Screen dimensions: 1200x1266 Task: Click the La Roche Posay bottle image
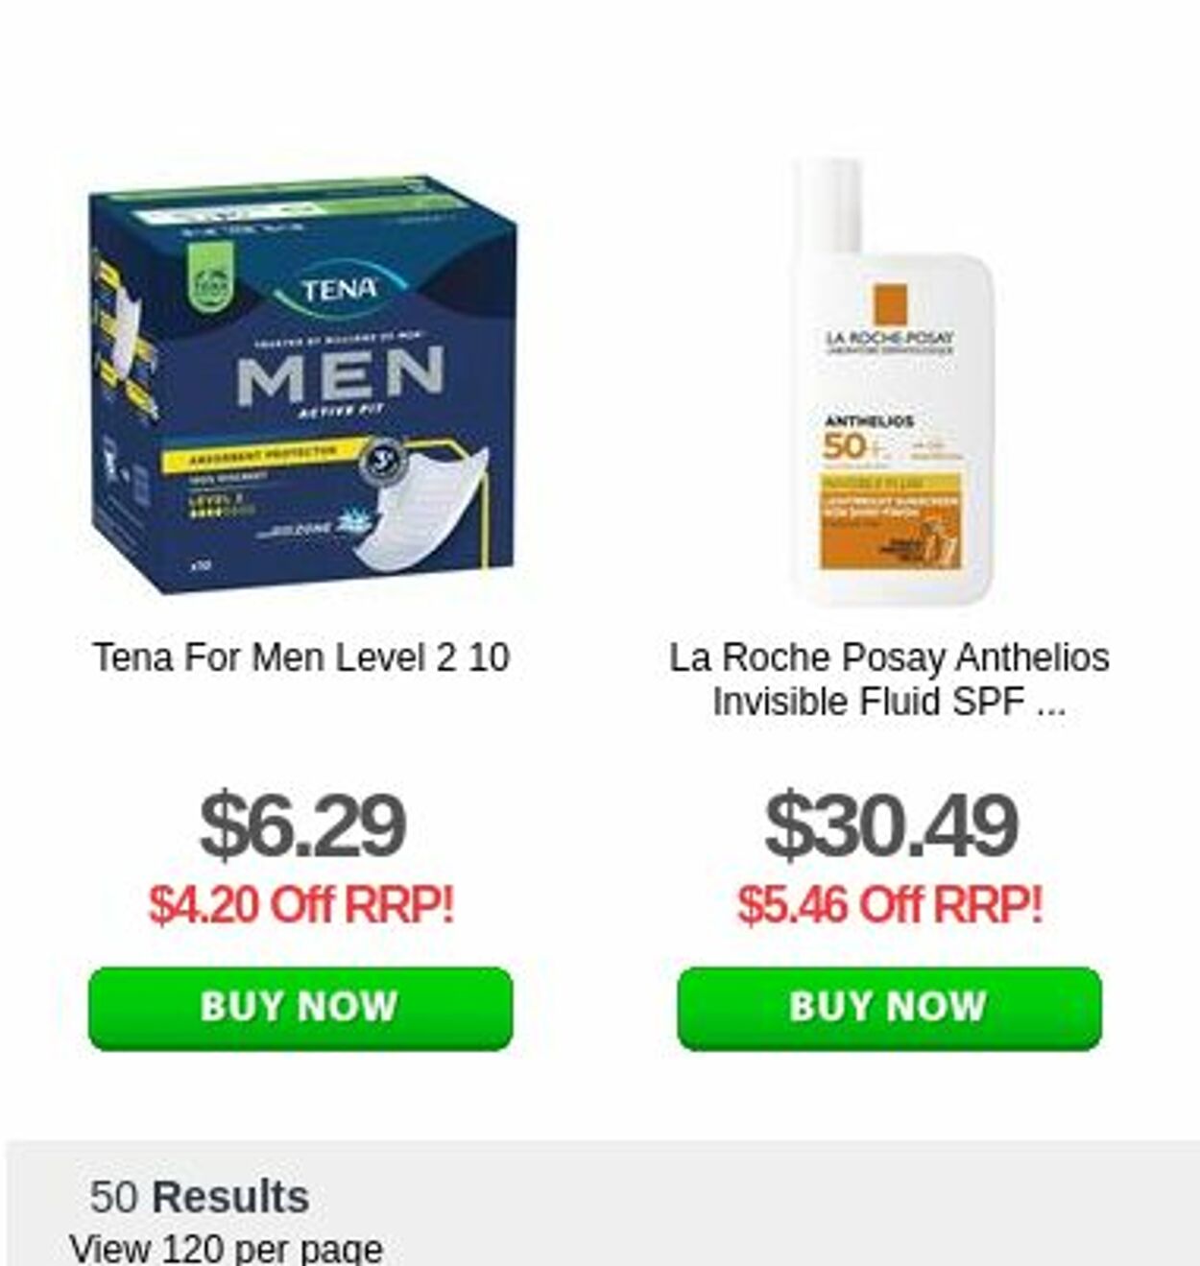(x=891, y=382)
